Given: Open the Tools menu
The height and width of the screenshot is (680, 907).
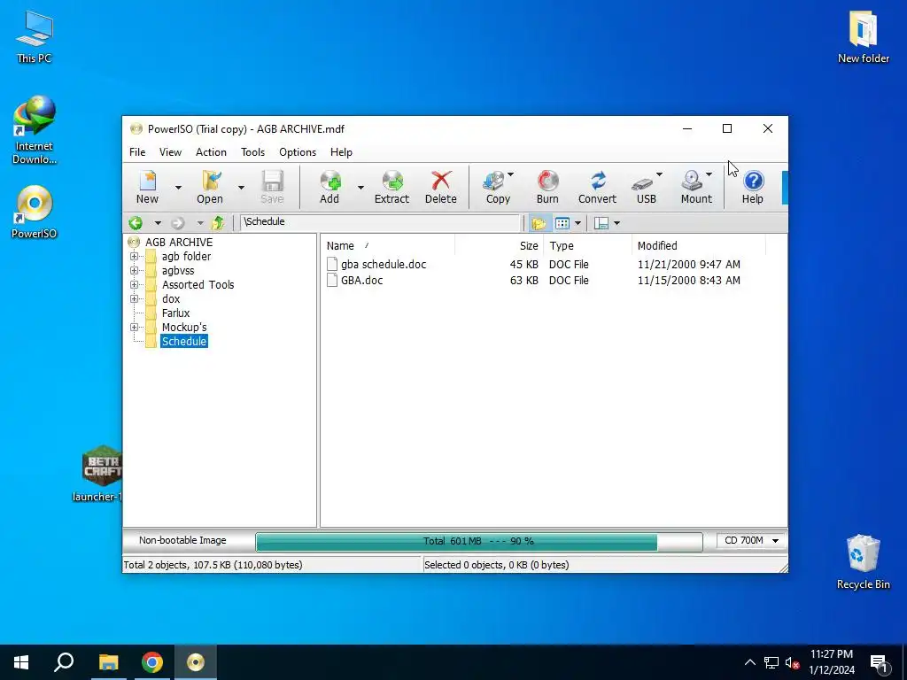Looking at the screenshot, I should 252,152.
